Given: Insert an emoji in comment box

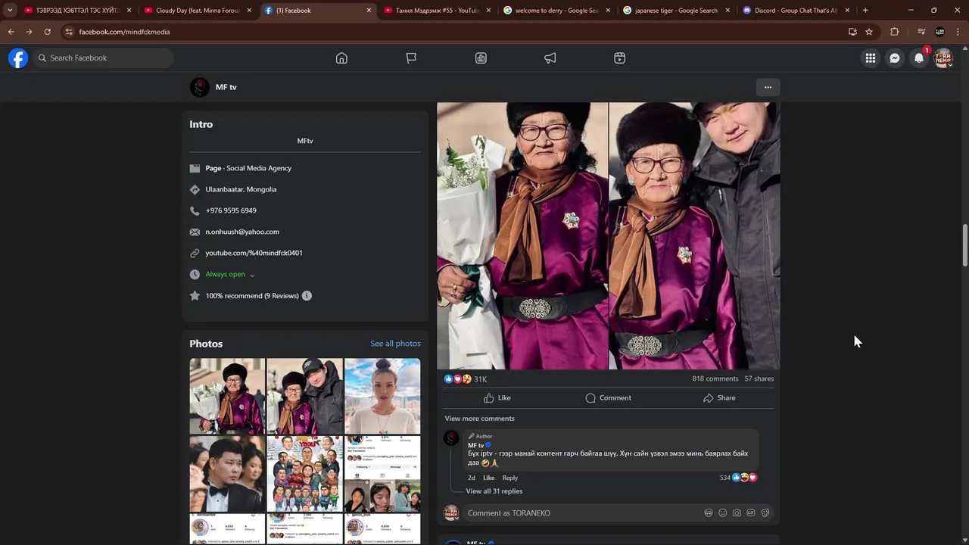Looking at the screenshot, I should coord(723,513).
